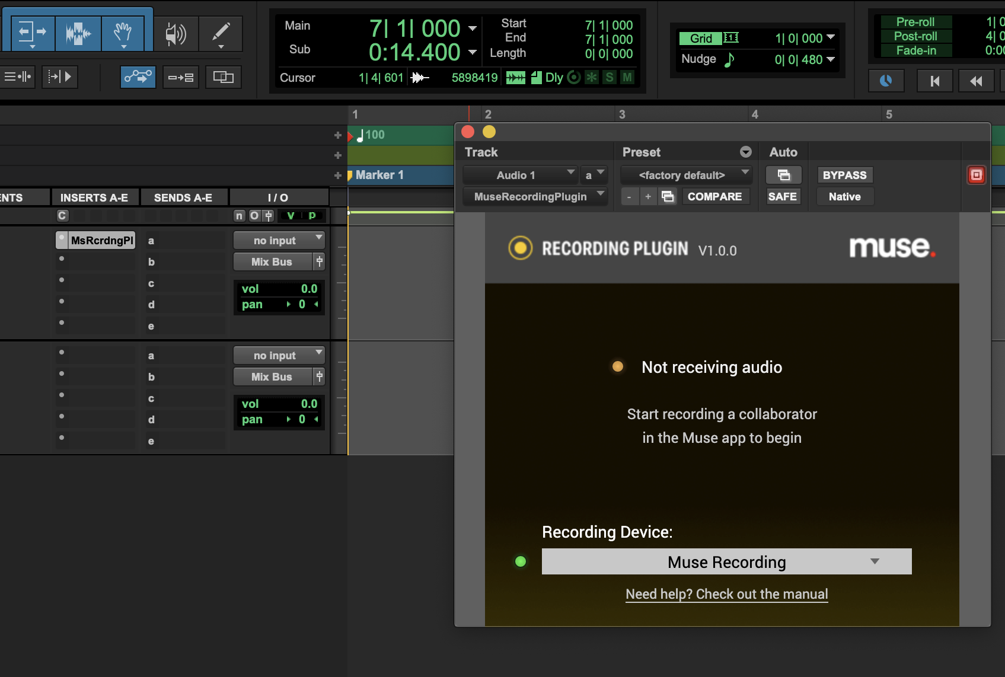Viewport: 1005px width, 677px height.
Task: Select the Grabber hand tool
Action: click(x=123, y=33)
